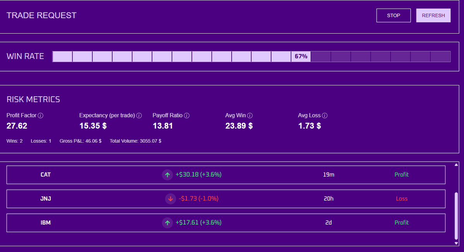Click the Losses: 1 text

(x=41, y=141)
